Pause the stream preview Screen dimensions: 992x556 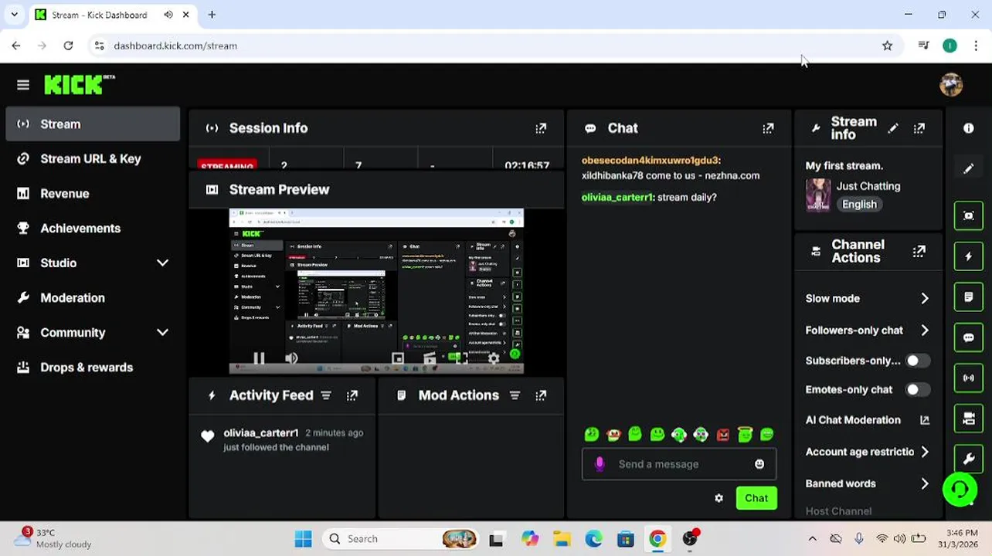coord(259,358)
